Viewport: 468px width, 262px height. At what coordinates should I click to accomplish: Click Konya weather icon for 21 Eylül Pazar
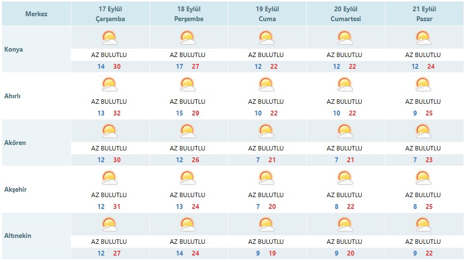tap(423, 37)
